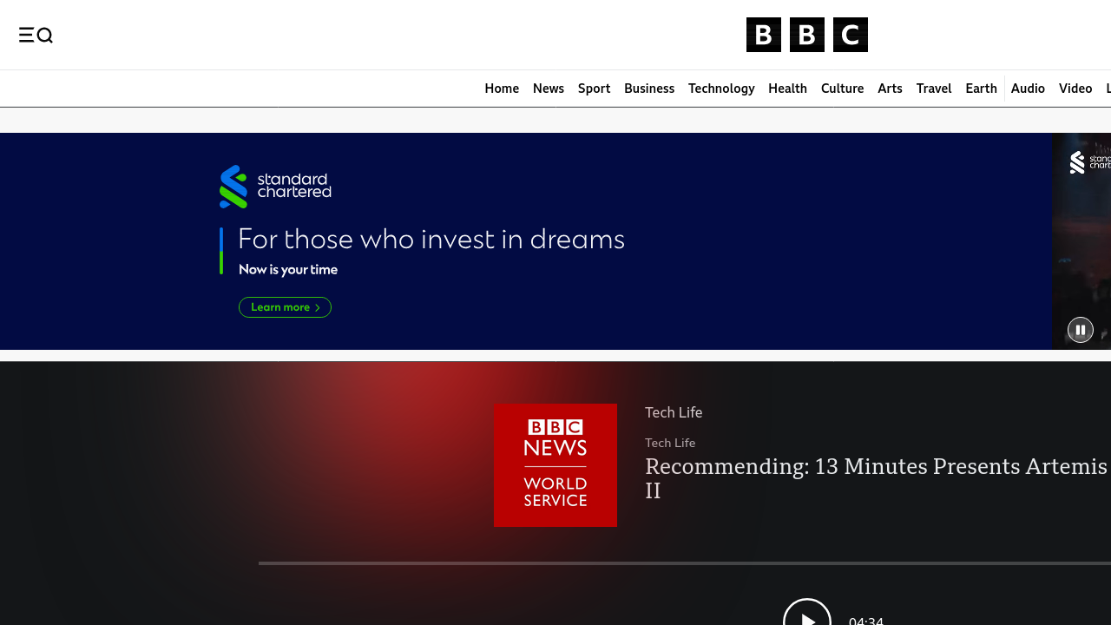
Task: Seek within the audio progress bar
Action: tap(684, 563)
